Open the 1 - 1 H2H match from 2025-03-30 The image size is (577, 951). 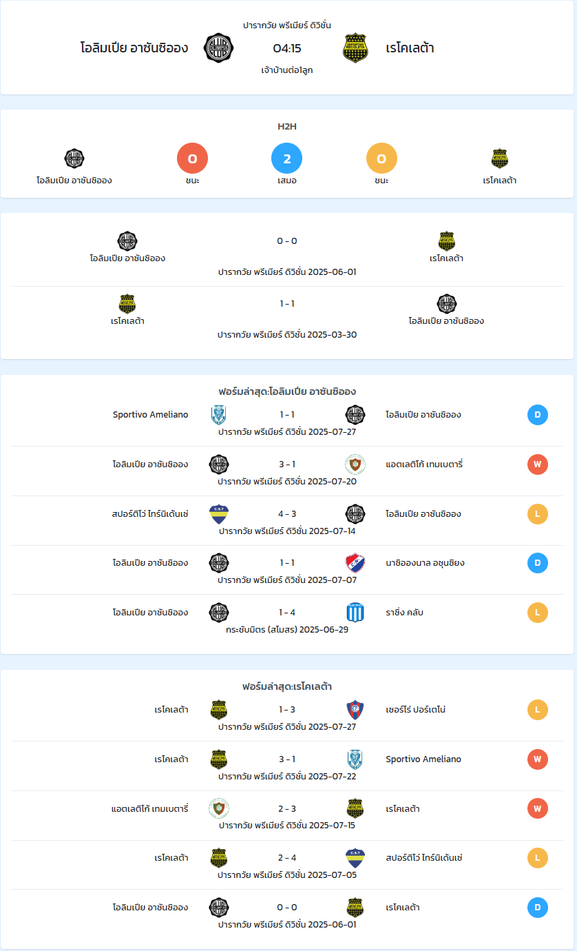click(287, 318)
